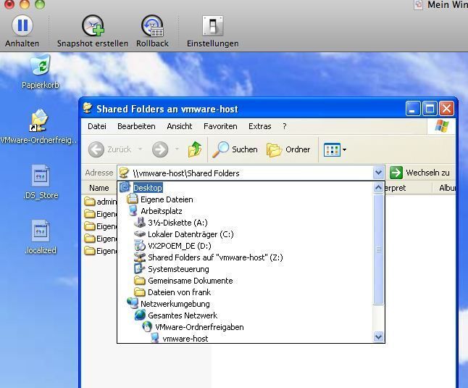Select Dateien von frank entry
468x388 pixels.
tap(179, 292)
